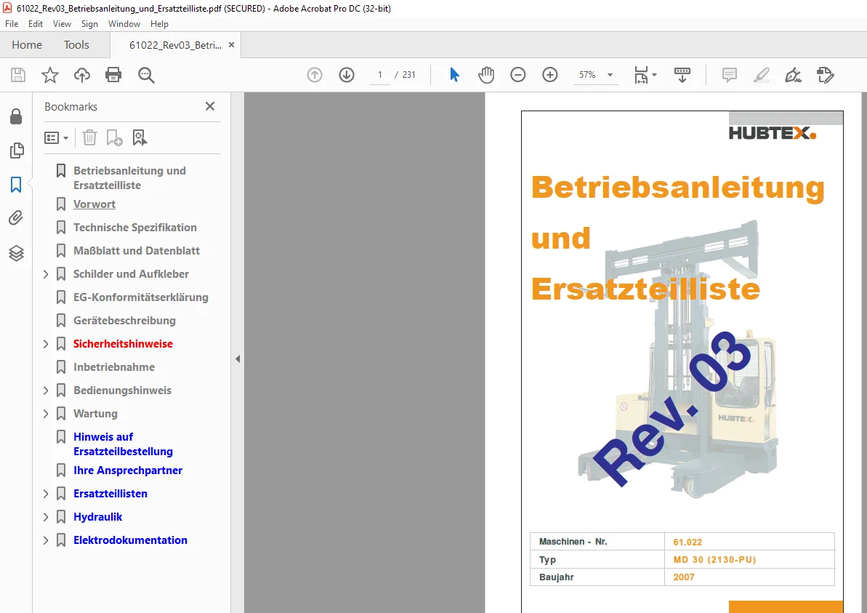Viewport: 867px width, 613px height.
Task: Open Inbetriebnahme bookmark
Action: click(x=114, y=366)
